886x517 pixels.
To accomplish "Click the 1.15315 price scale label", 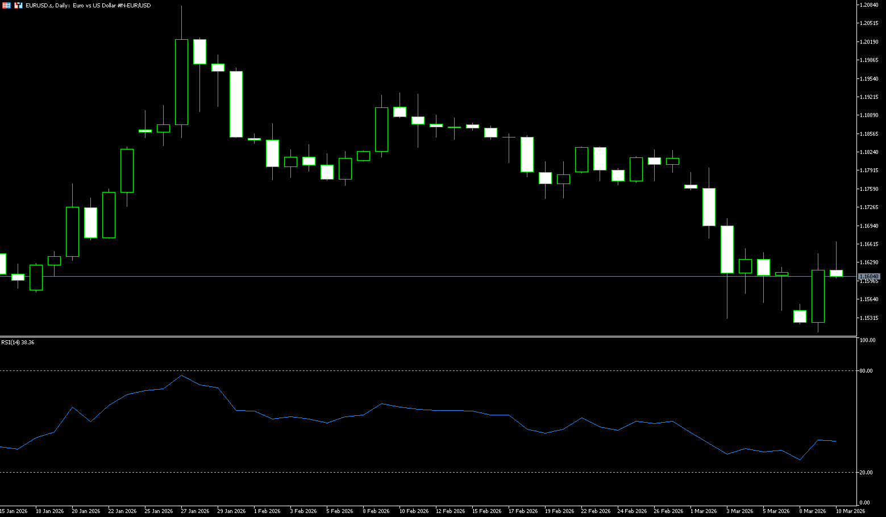I will 869,318.
